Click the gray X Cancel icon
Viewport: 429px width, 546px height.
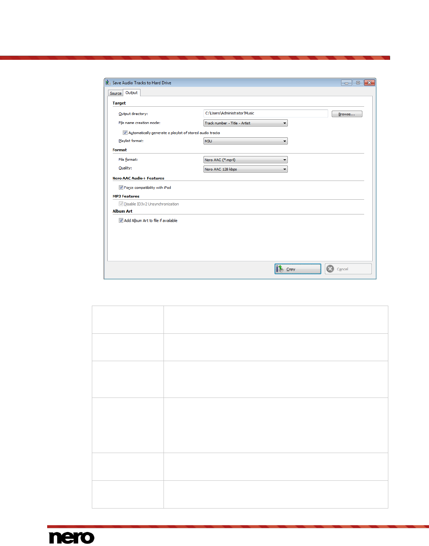click(330, 269)
